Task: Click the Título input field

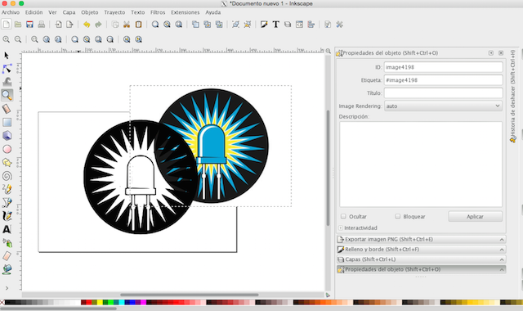Action: coord(443,92)
